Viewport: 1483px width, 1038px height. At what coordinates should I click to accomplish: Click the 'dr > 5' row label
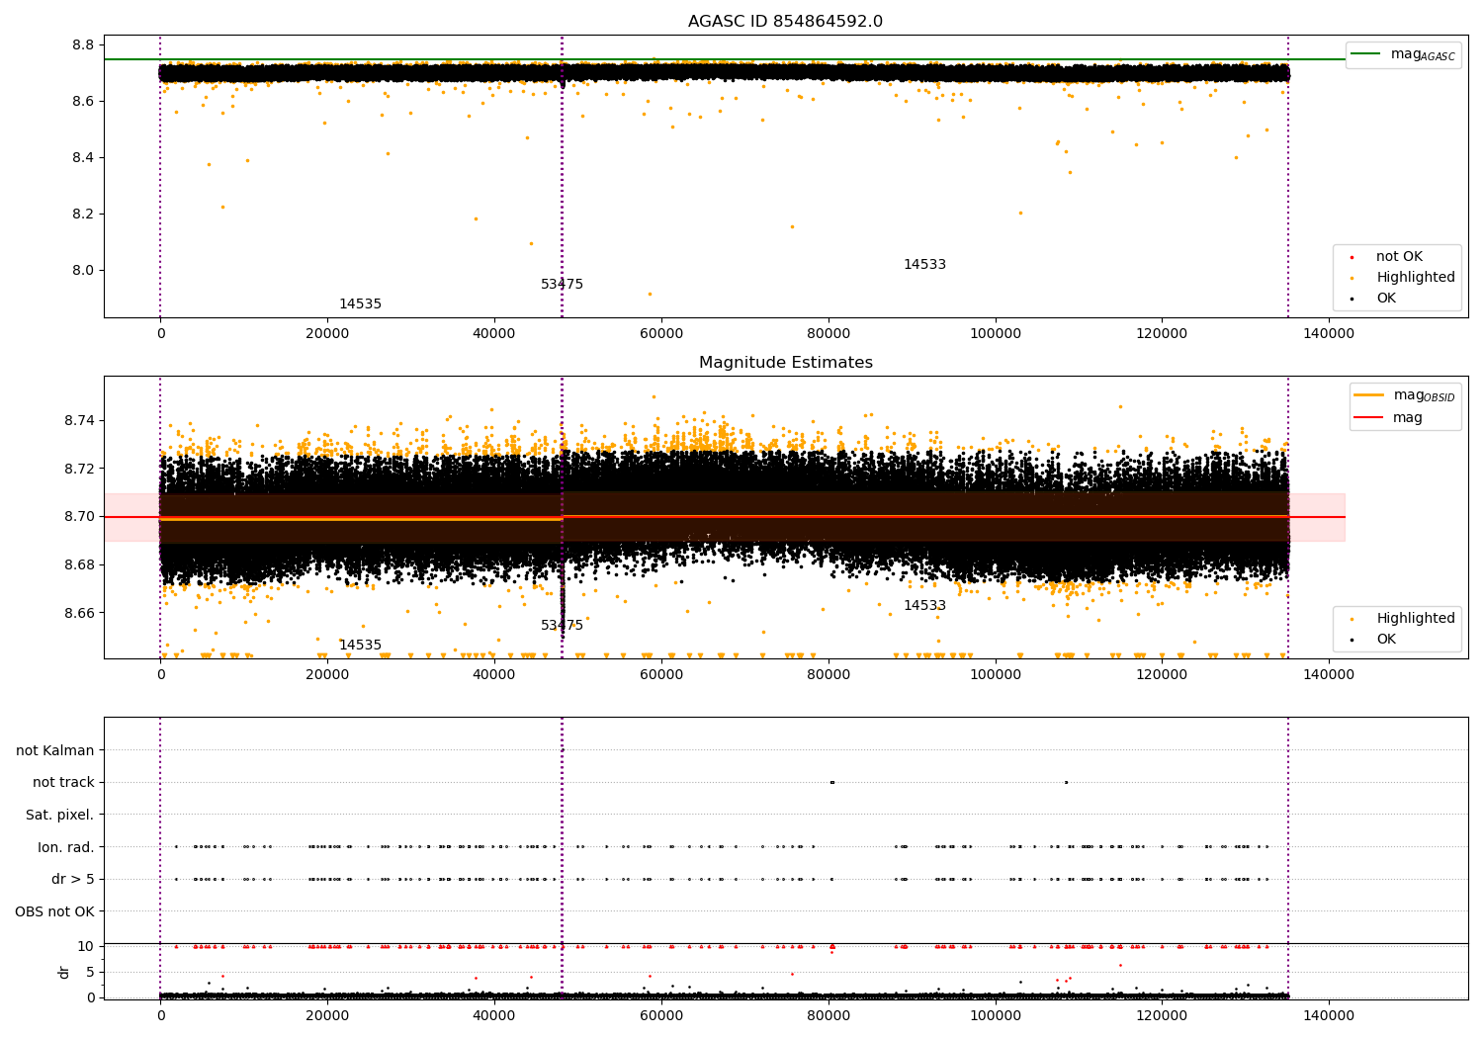click(73, 880)
